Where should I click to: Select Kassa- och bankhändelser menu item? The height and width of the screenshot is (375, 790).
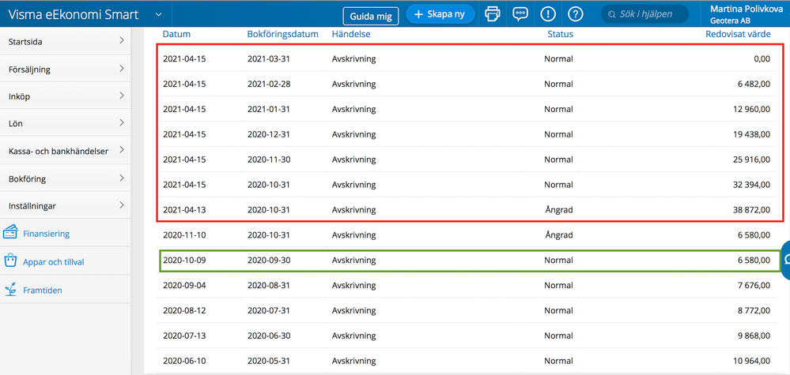click(x=65, y=151)
